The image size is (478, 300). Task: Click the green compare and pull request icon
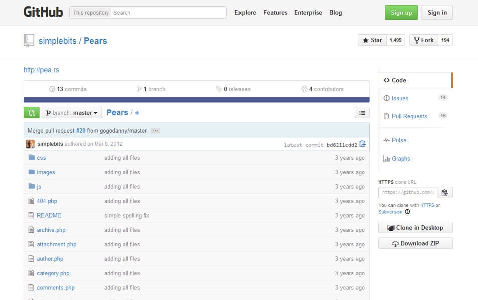31,112
